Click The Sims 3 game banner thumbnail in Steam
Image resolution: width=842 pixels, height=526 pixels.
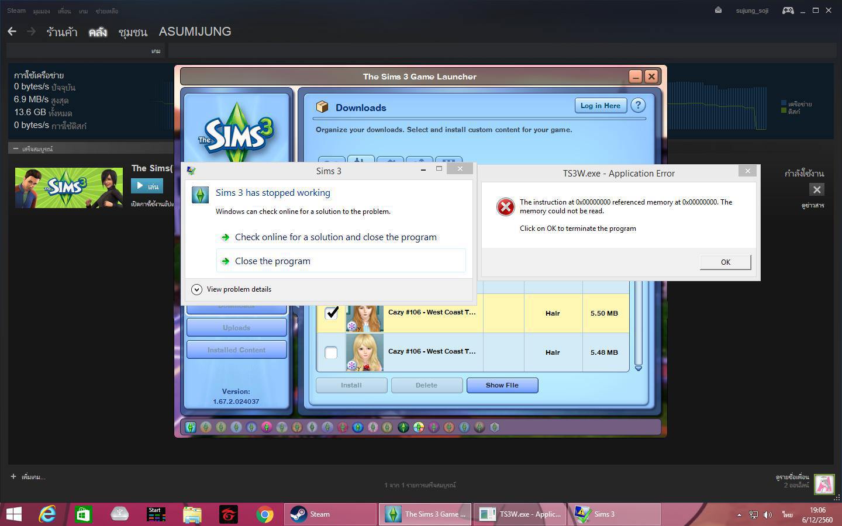pos(69,188)
